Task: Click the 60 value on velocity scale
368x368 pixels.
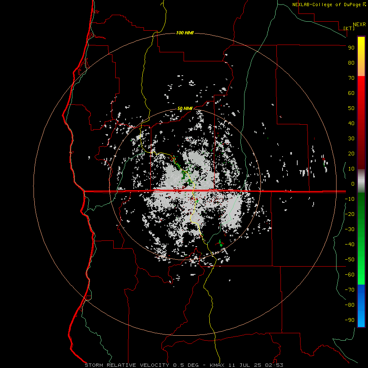Action: click(x=351, y=93)
